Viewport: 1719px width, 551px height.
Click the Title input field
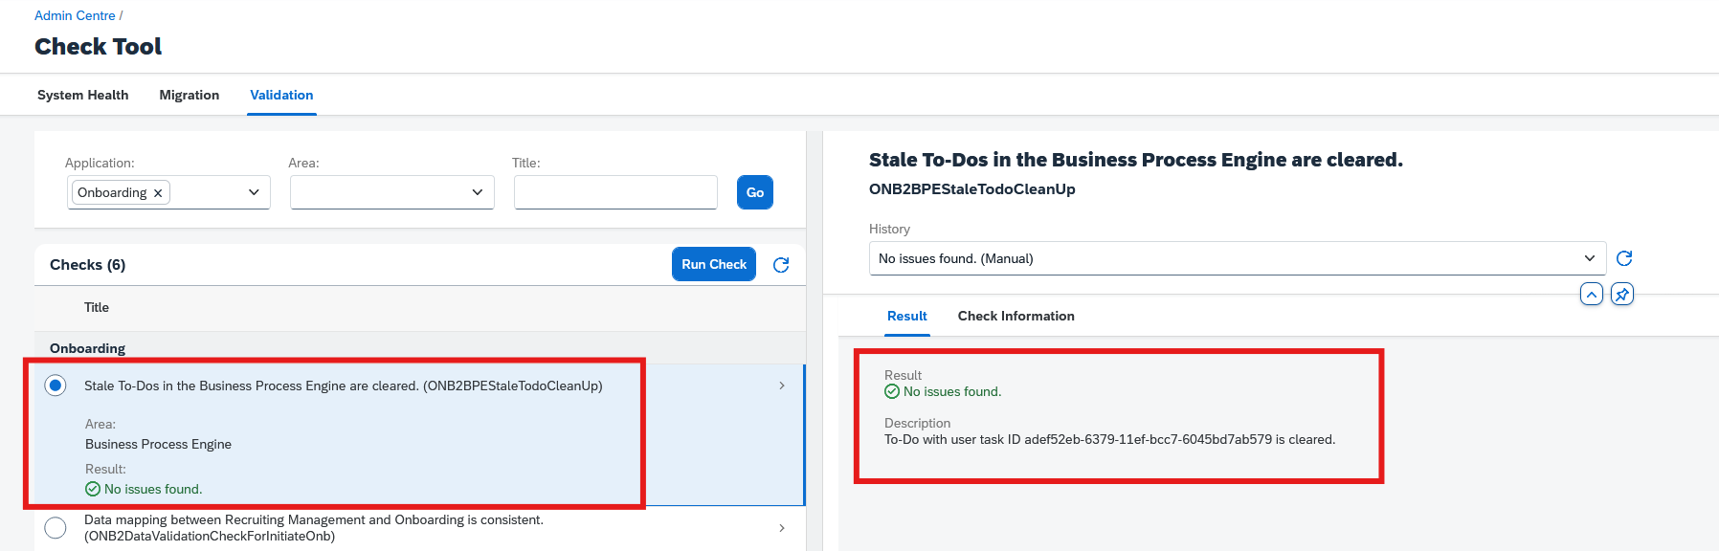coord(615,192)
